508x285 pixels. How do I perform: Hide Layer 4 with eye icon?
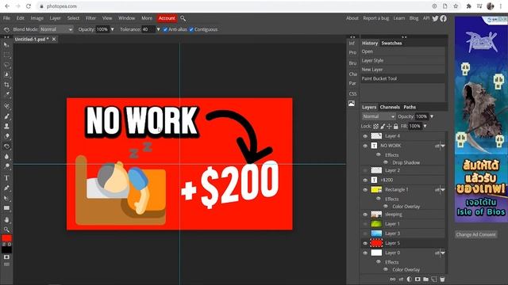365,136
